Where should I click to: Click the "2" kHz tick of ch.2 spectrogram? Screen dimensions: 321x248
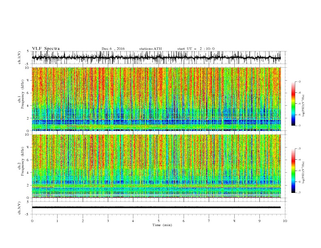[x=29, y=185]
